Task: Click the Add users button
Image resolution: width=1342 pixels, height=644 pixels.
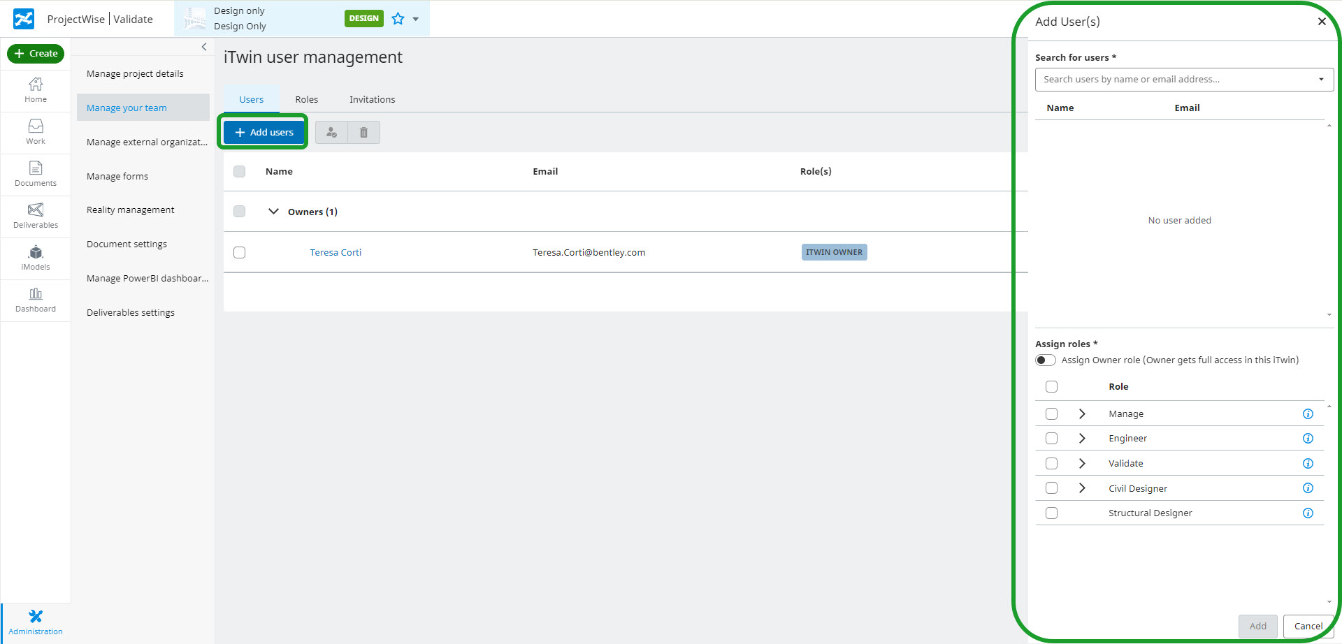Action: tap(264, 132)
